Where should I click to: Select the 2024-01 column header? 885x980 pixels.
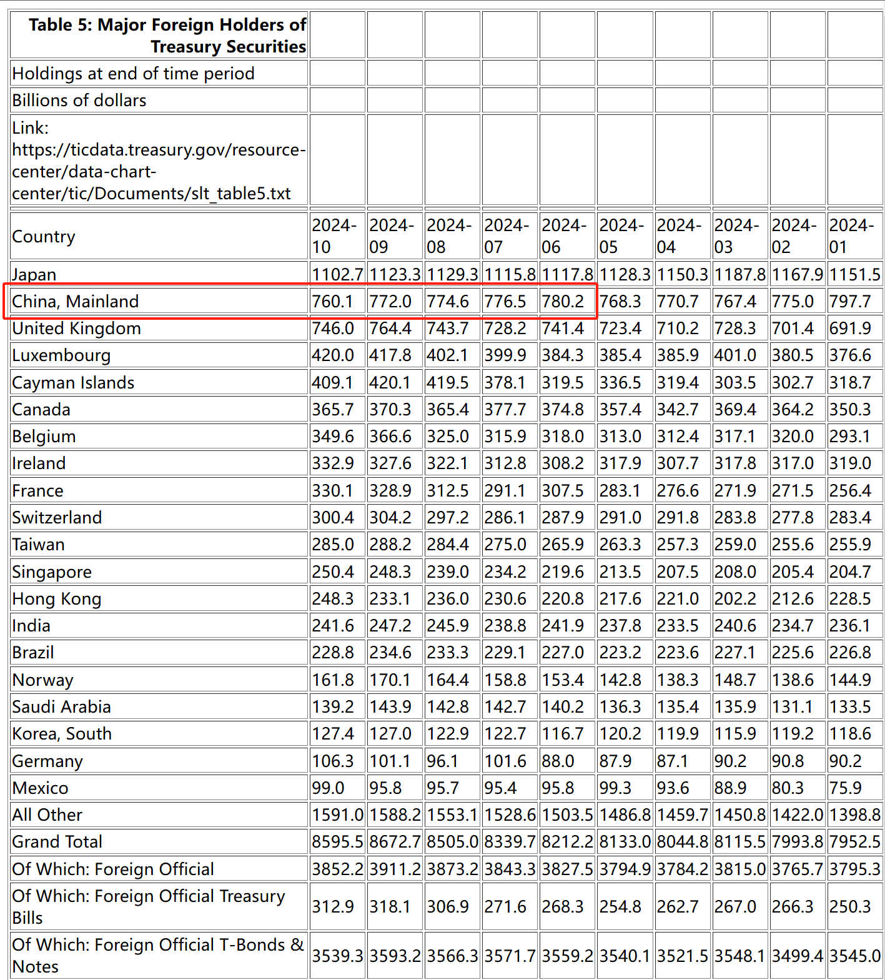854,236
